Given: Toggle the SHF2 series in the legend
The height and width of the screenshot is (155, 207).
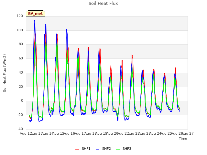Looking at the screenshot, I should (x=103, y=149).
